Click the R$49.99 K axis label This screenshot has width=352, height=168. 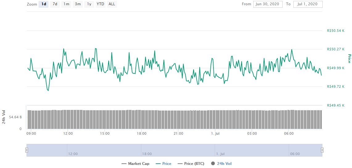tap(336, 68)
